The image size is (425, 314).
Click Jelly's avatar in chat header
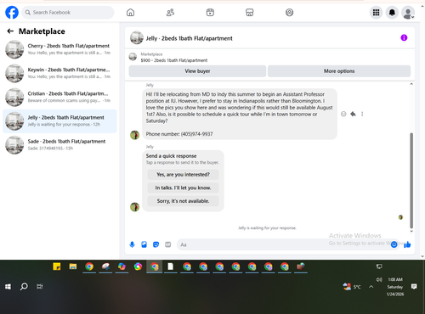click(x=137, y=37)
